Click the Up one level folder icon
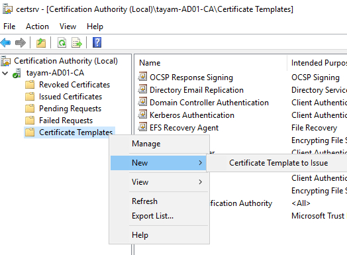Viewport: 347px width, 255px height. pos(41,42)
